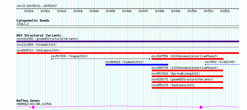Select the red nsv6550178 variant bar
This screenshot has height=110, width=247.
click(187, 88)
